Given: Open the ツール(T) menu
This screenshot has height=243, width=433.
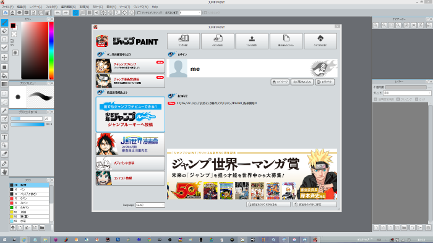Looking at the screenshot, I should coord(124,7).
